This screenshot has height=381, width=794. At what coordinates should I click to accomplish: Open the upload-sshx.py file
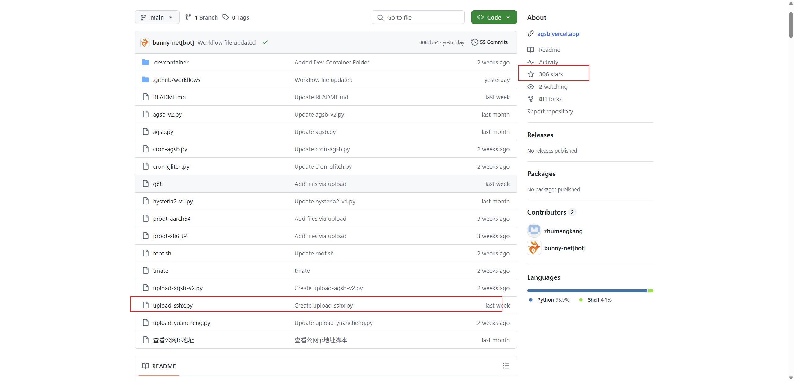(173, 305)
